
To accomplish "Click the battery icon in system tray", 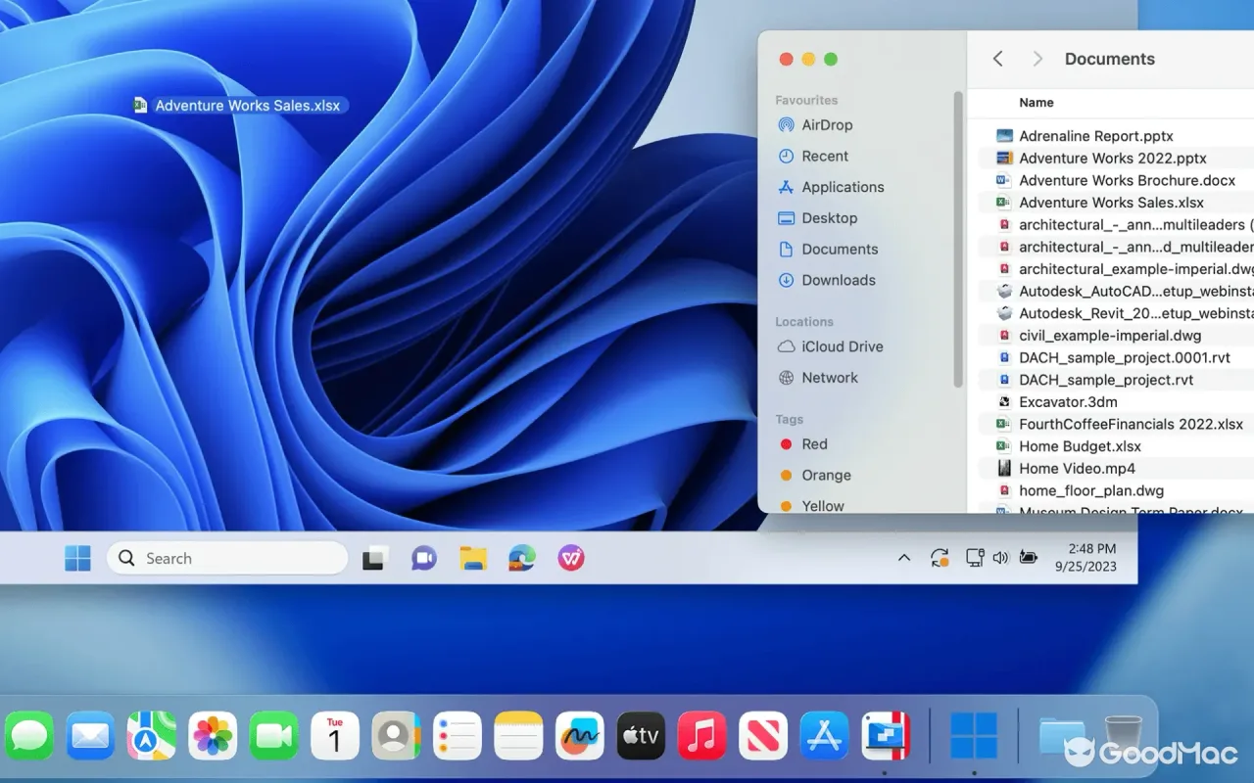I will pyautogui.click(x=1028, y=558).
